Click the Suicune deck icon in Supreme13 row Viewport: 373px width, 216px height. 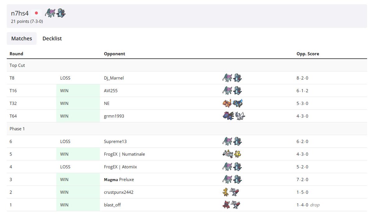pos(228,141)
